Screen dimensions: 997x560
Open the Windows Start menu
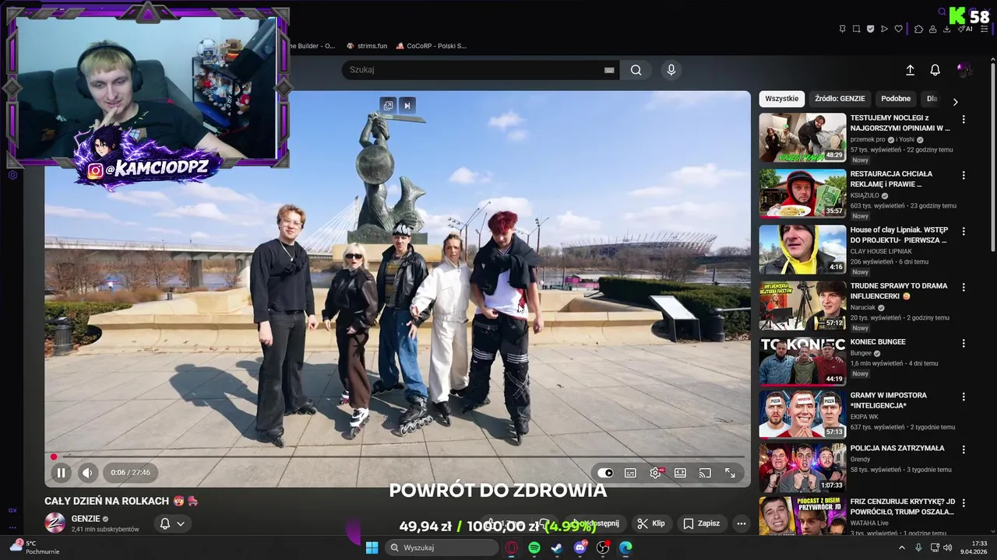point(372,548)
